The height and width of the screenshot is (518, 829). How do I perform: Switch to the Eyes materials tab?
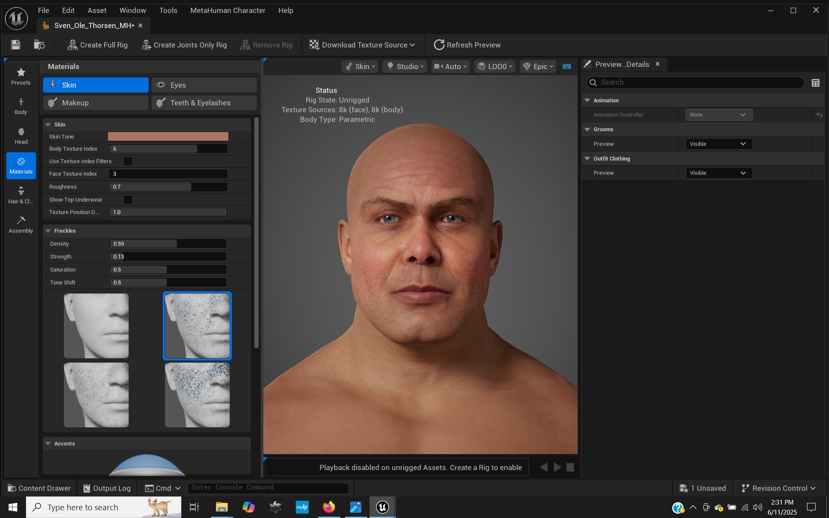(204, 85)
